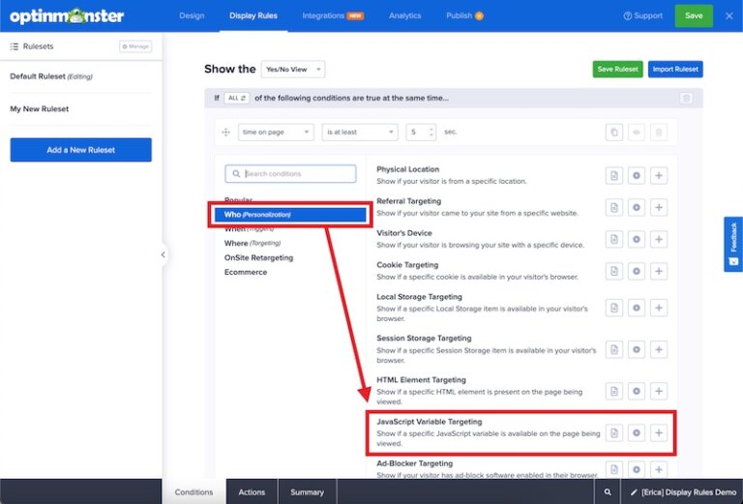Click the Search conditions input field
Screen dimensions: 743x504
pos(290,174)
